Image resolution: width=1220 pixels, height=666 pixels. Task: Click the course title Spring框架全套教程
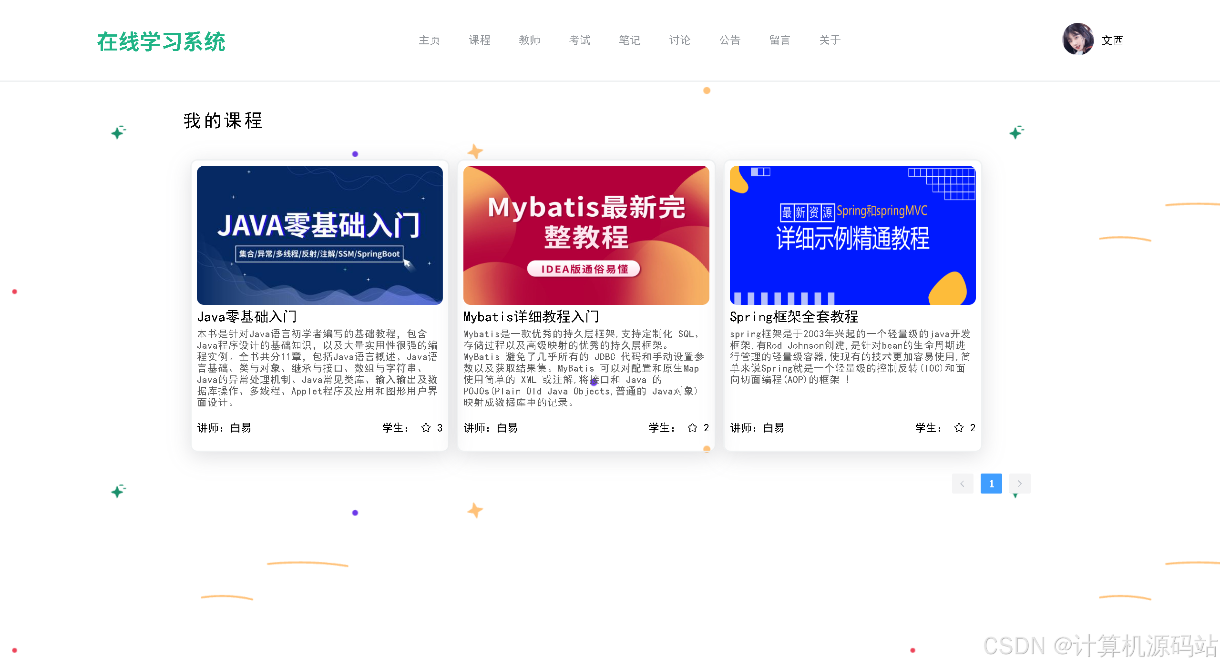(x=794, y=316)
